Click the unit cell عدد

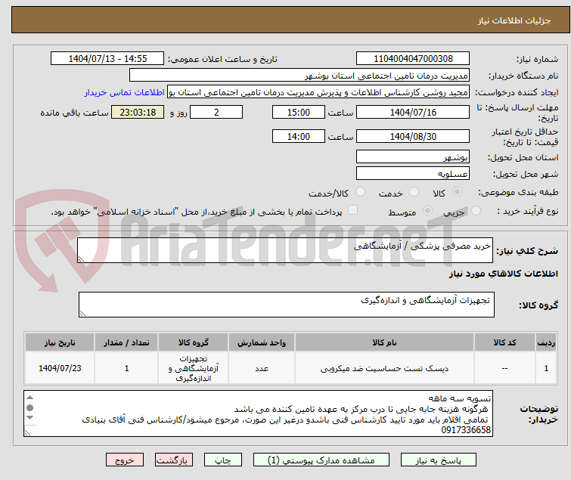tap(262, 369)
